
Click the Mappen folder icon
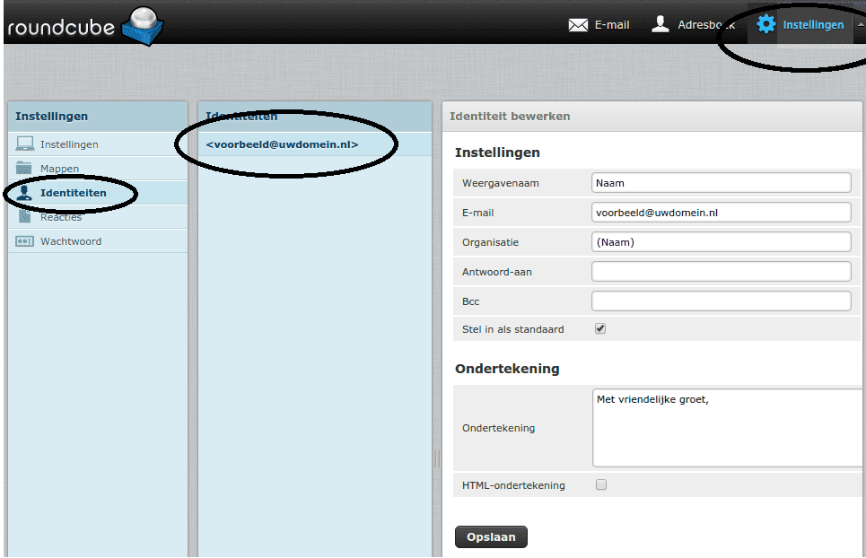click(25, 169)
